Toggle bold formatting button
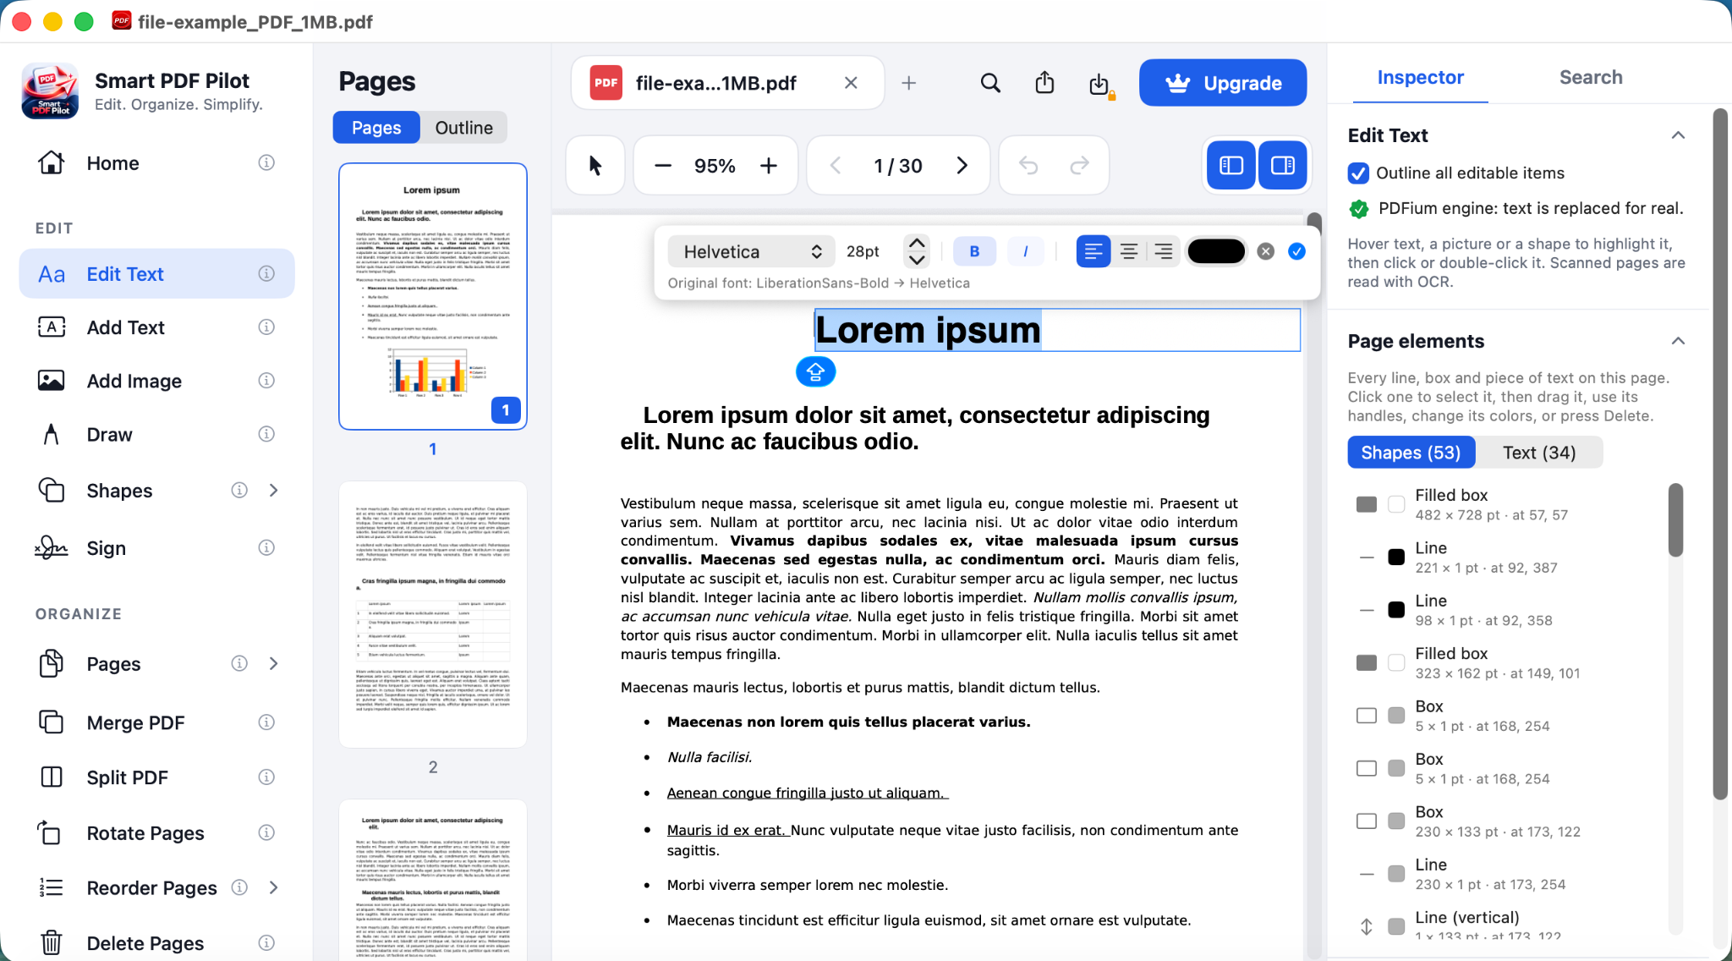Screen dimensions: 1732x961 974,251
